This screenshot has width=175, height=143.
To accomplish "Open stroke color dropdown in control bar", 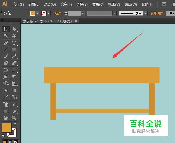I will click(x=49, y=14).
